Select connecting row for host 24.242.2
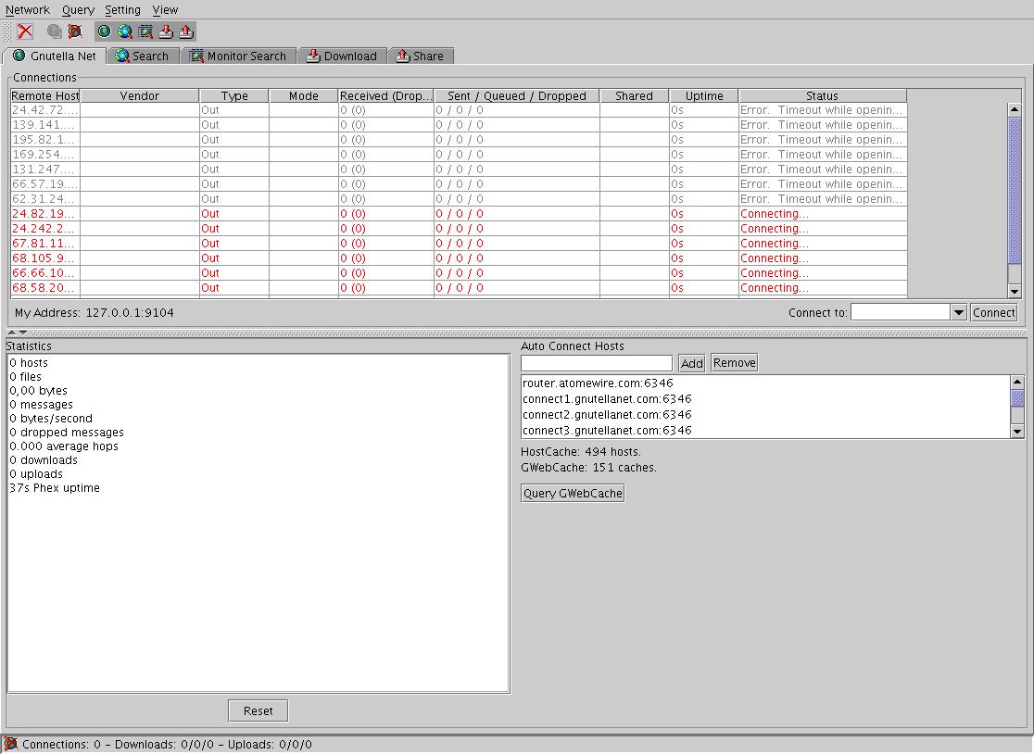This screenshot has width=1034, height=754. [459, 229]
